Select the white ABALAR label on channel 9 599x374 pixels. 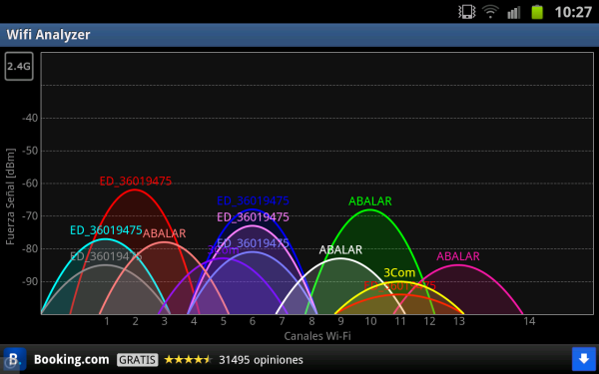340,250
